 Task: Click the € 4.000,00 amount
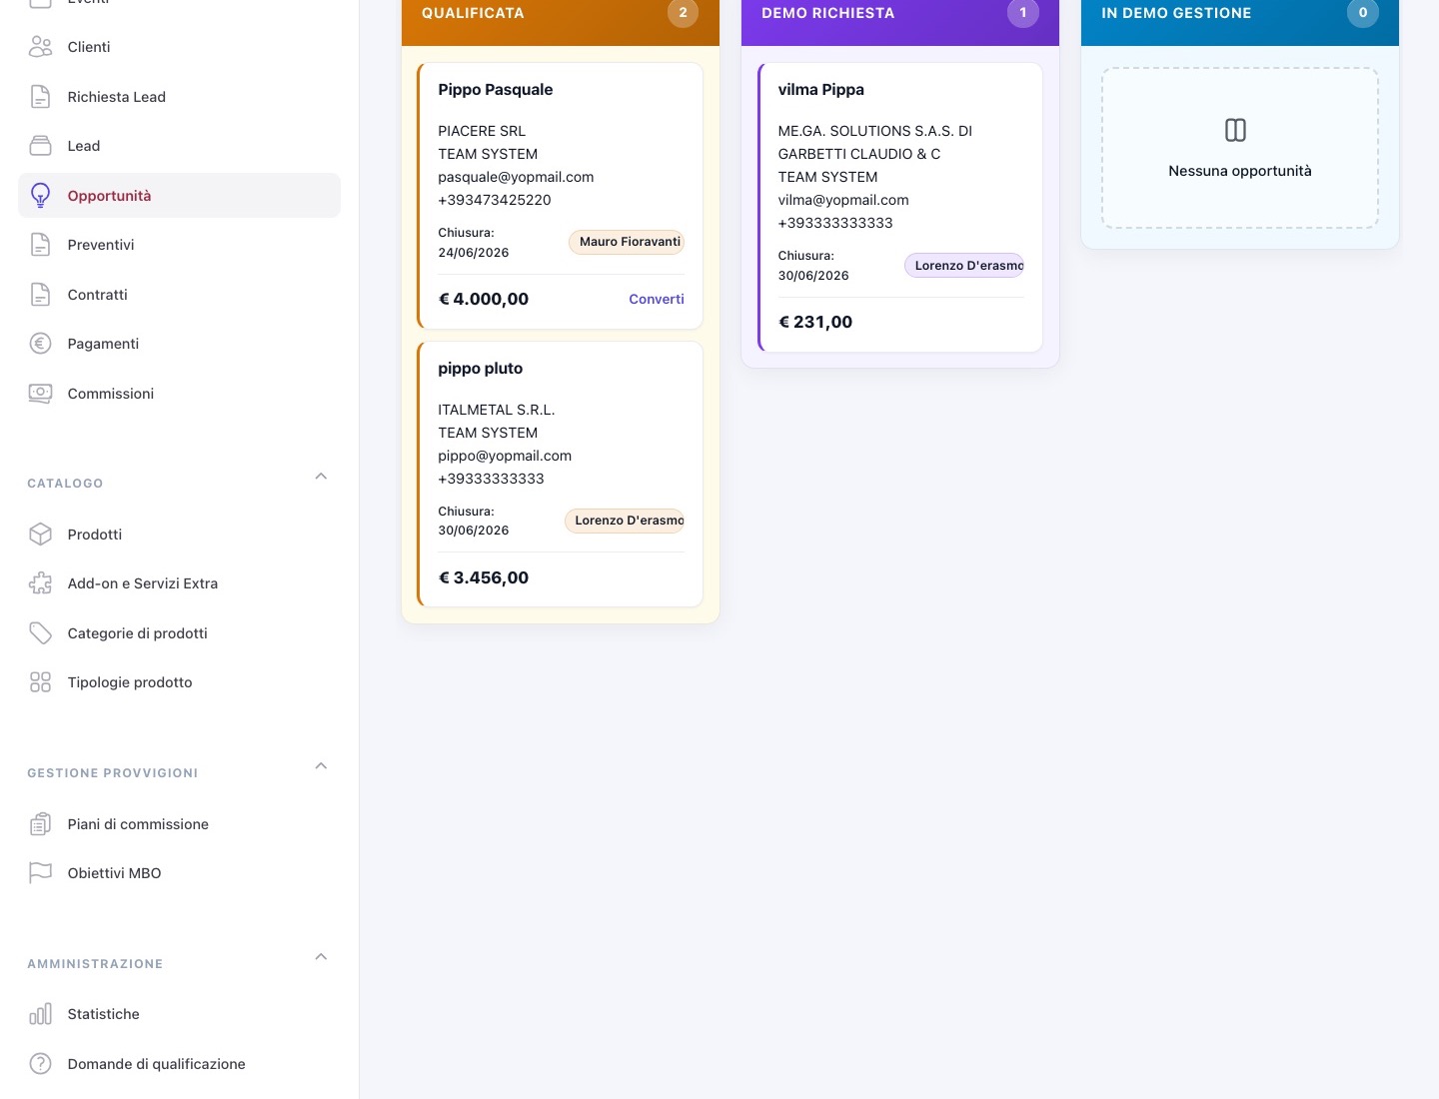[484, 299]
